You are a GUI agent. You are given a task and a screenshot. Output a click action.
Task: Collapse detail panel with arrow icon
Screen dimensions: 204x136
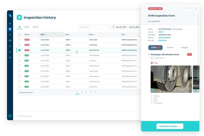(190, 8)
